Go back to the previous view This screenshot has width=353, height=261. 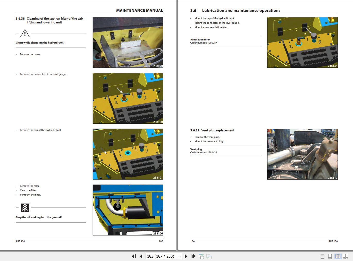(201, 256)
